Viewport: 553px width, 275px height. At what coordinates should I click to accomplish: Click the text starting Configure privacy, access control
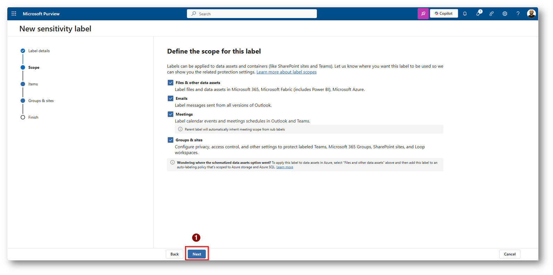pyautogui.click(x=300, y=150)
